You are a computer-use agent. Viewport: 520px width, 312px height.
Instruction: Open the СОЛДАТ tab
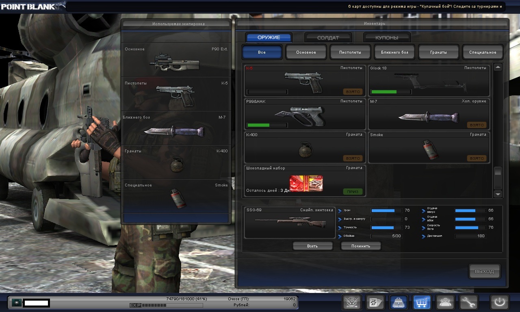pyautogui.click(x=328, y=37)
